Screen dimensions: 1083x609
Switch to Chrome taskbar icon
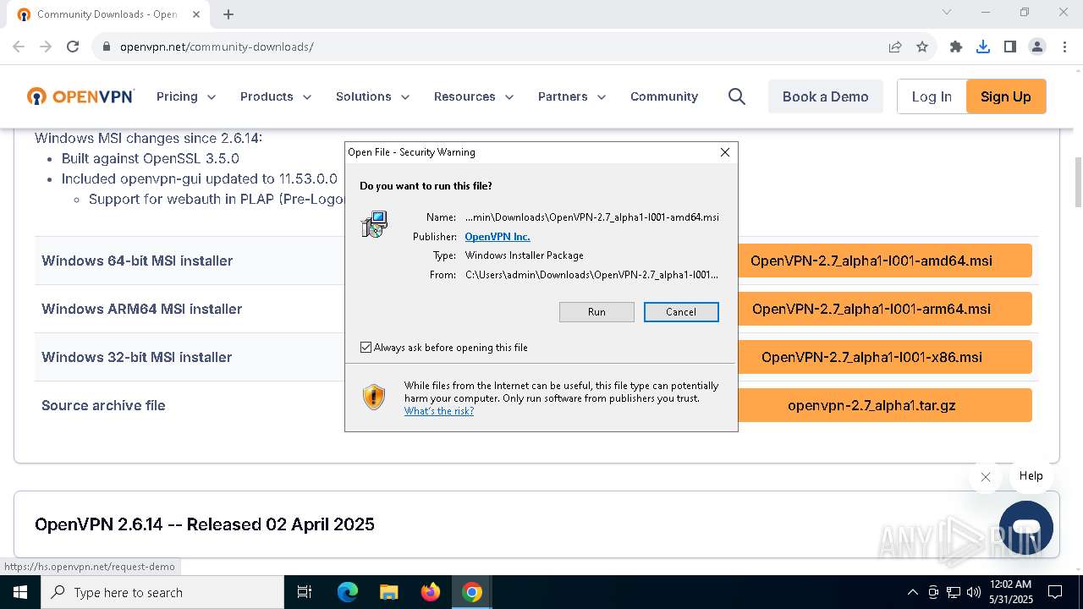click(472, 592)
